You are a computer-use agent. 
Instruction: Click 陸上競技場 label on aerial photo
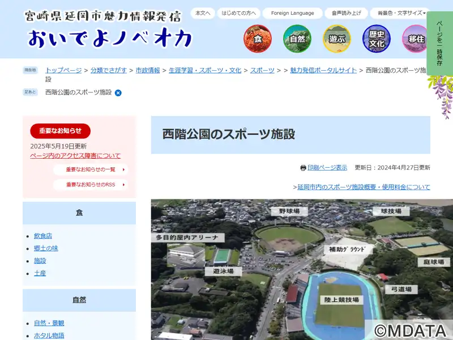(341, 300)
